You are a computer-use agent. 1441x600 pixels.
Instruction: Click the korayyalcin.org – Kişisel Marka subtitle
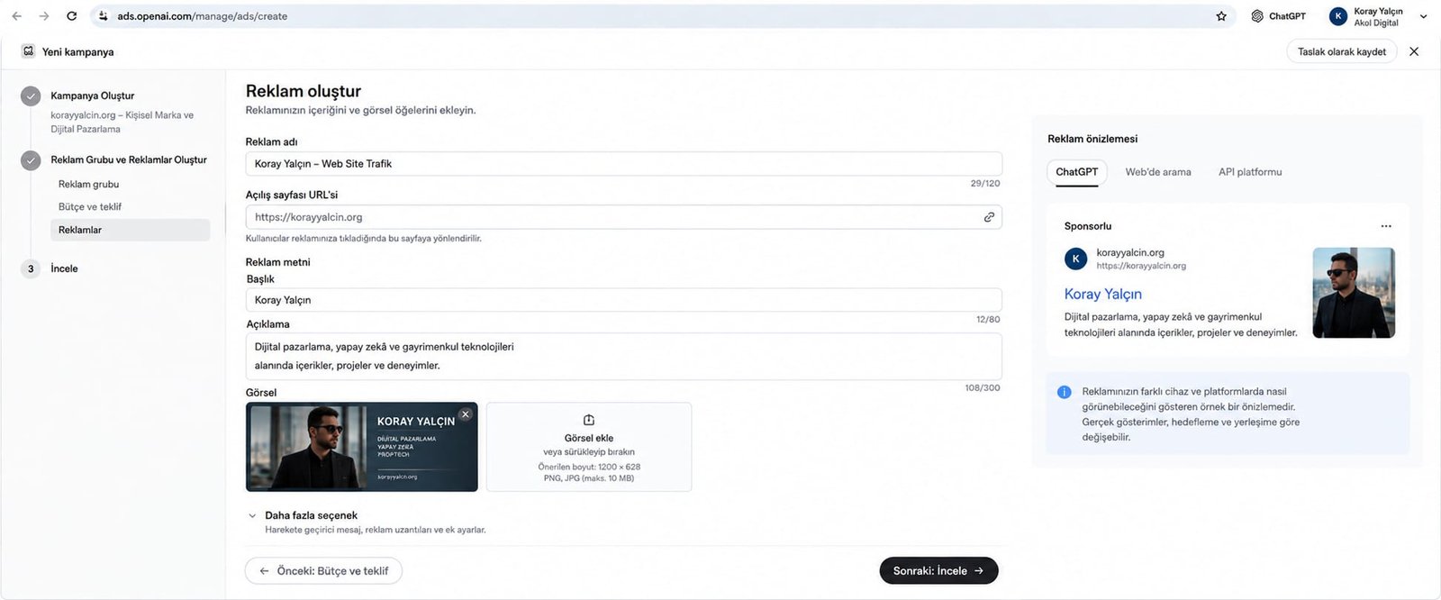click(122, 122)
